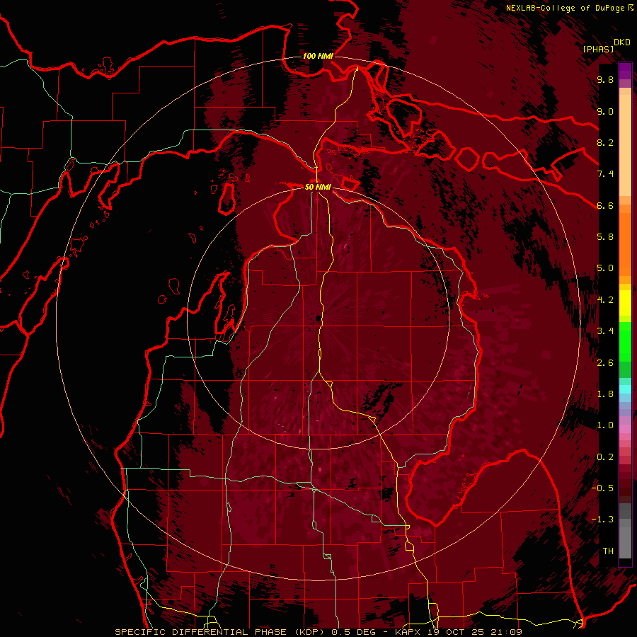637x637 pixels.
Task: Click the yellow band of the color bar
Action: (x=625, y=303)
